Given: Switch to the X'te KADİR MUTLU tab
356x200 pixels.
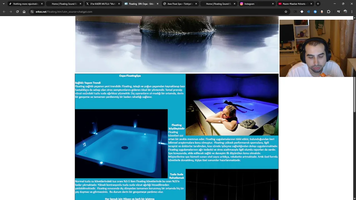Looking at the screenshot, I should click(103, 4).
